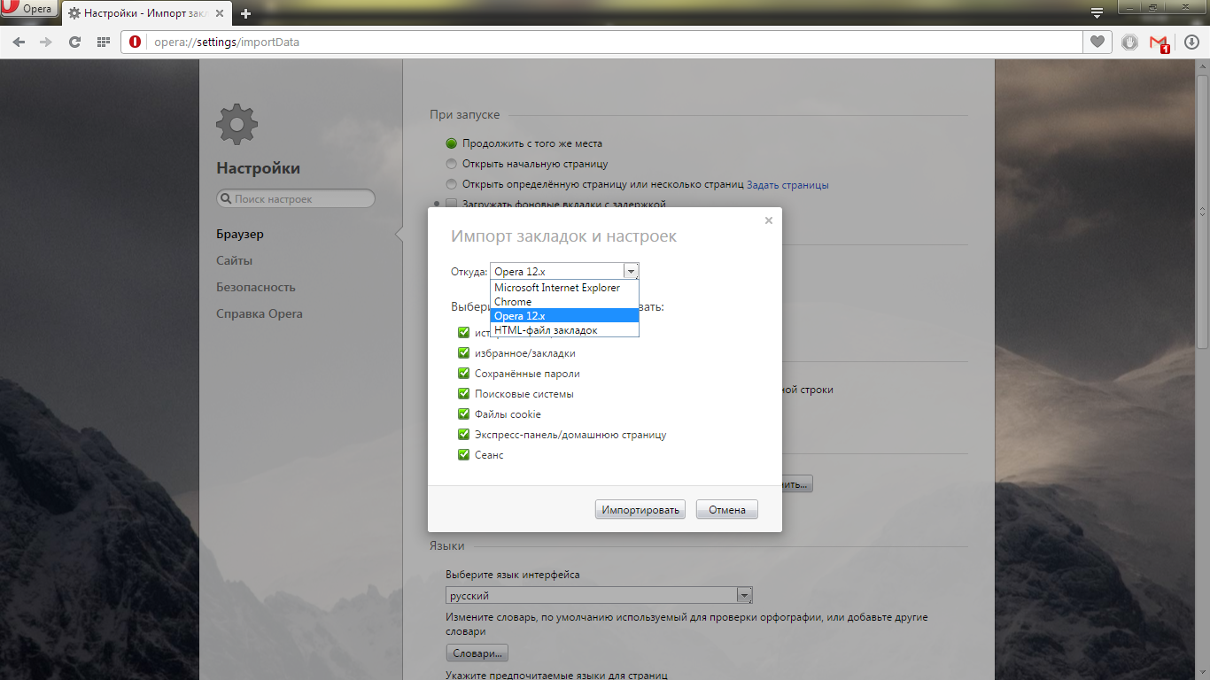Click the Opera logo in address bar
This screenshot has height=680, width=1210.
[x=136, y=42]
